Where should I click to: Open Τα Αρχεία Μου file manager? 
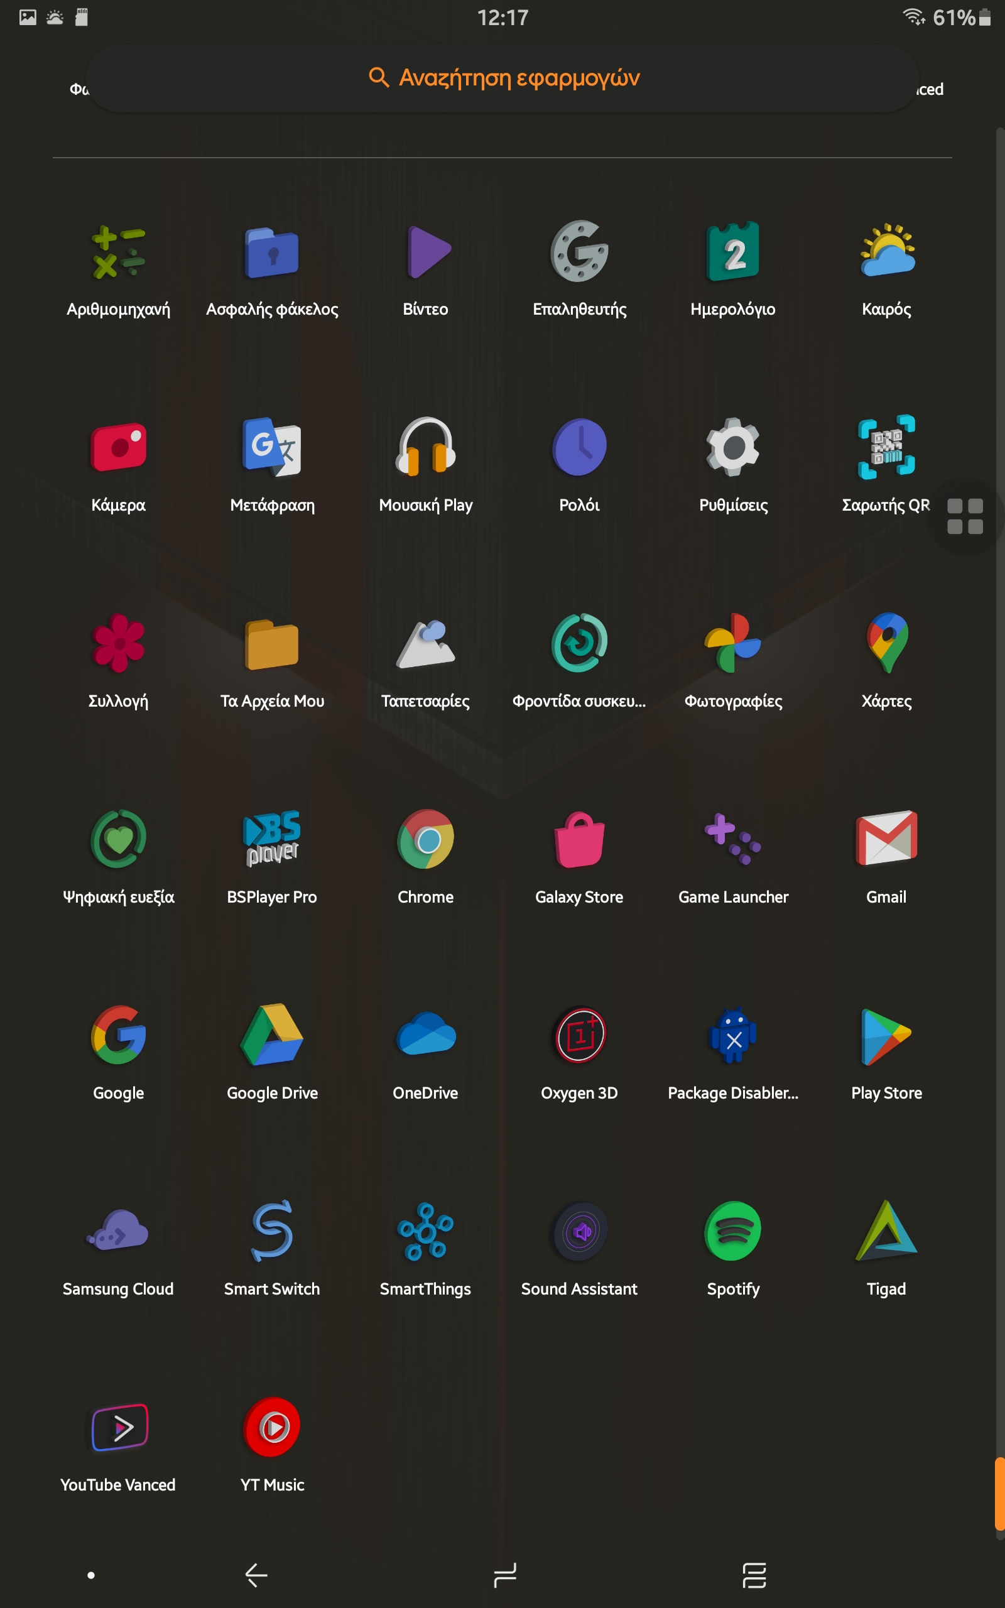coord(272,643)
